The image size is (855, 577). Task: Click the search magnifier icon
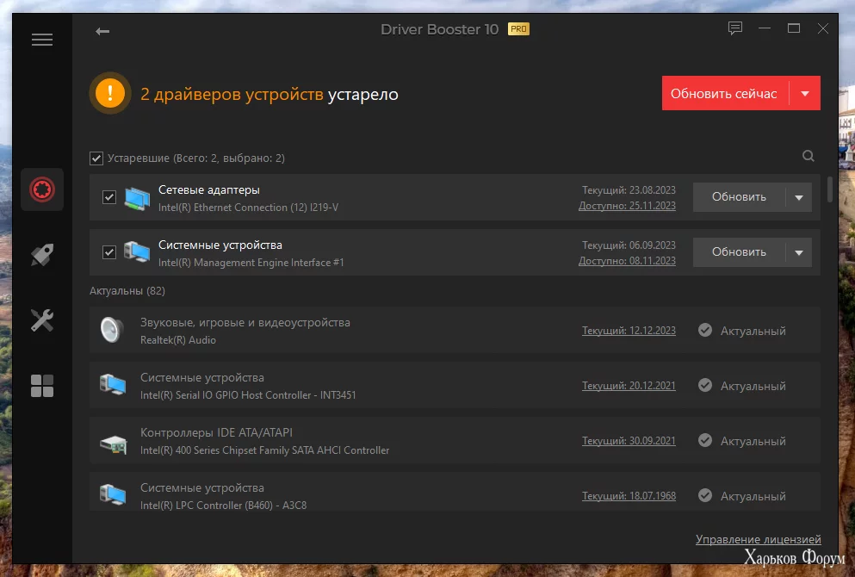pos(809,157)
